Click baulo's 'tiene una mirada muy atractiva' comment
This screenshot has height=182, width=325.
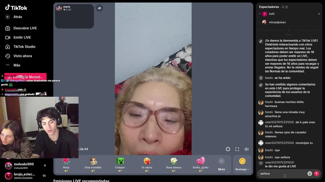tap(285, 114)
